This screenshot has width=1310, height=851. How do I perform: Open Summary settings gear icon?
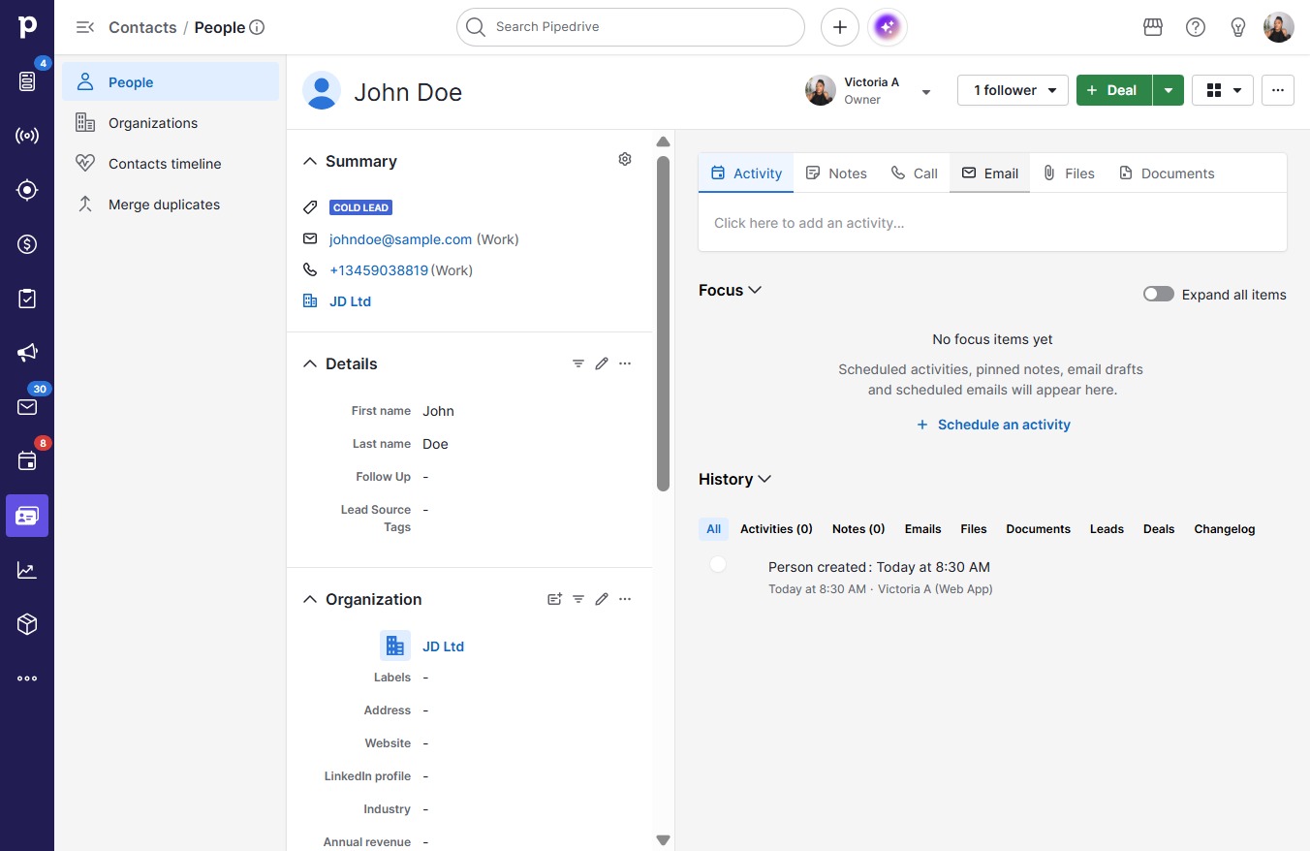coord(625,159)
